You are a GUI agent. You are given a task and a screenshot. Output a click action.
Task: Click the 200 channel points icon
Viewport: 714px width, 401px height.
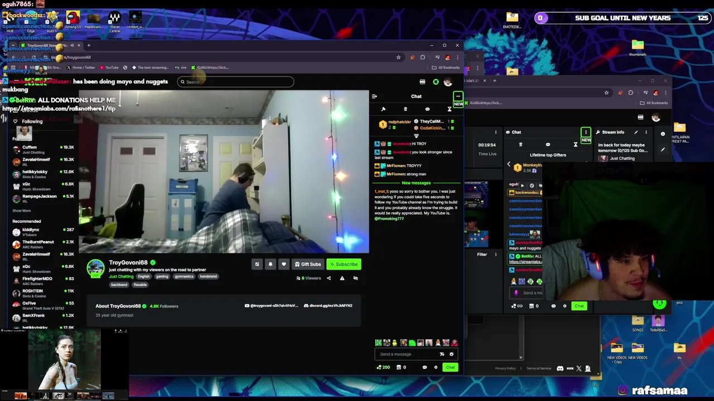click(x=383, y=367)
